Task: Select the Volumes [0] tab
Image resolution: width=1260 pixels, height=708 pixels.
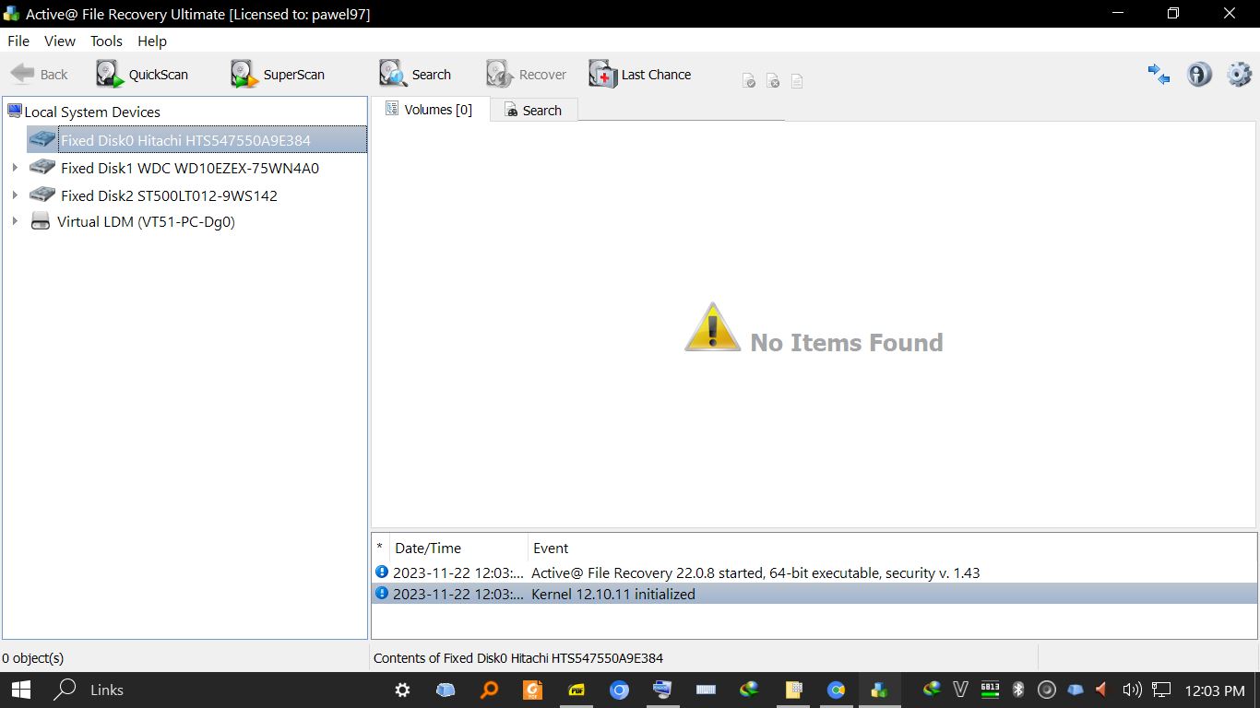Action: [430, 110]
